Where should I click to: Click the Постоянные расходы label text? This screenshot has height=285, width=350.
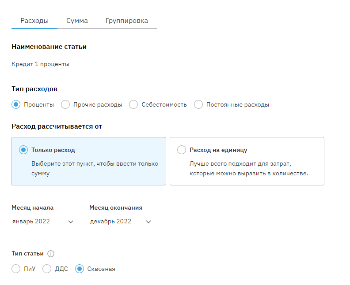[x=238, y=105]
